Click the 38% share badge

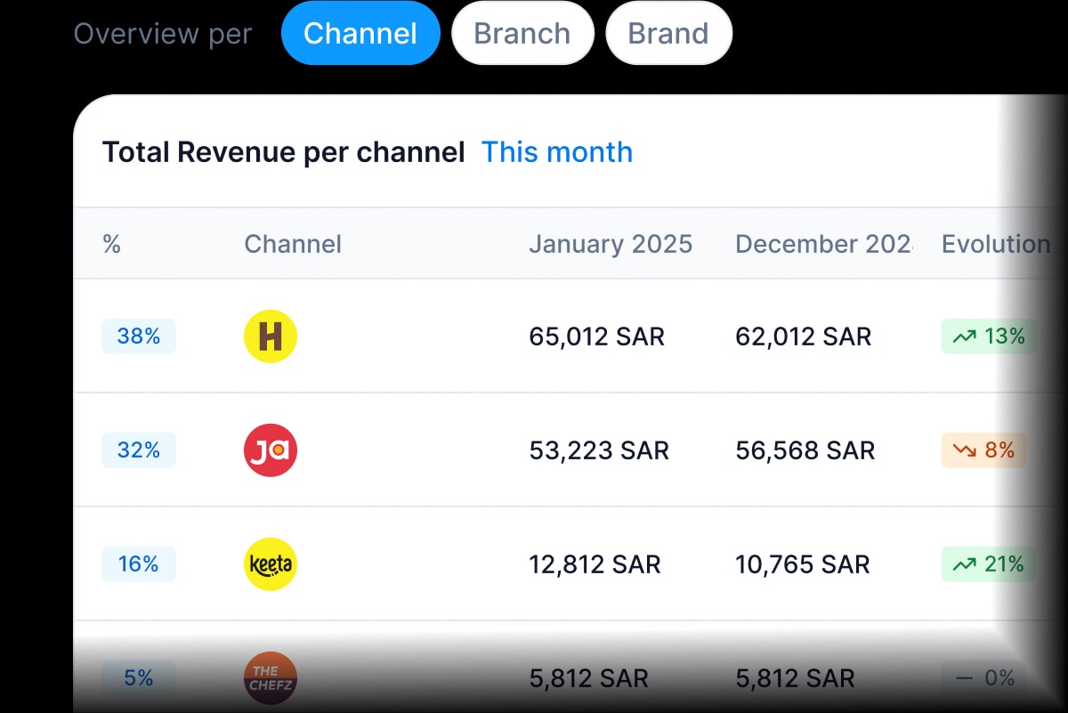pyautogui.click(x=139, y=336)
